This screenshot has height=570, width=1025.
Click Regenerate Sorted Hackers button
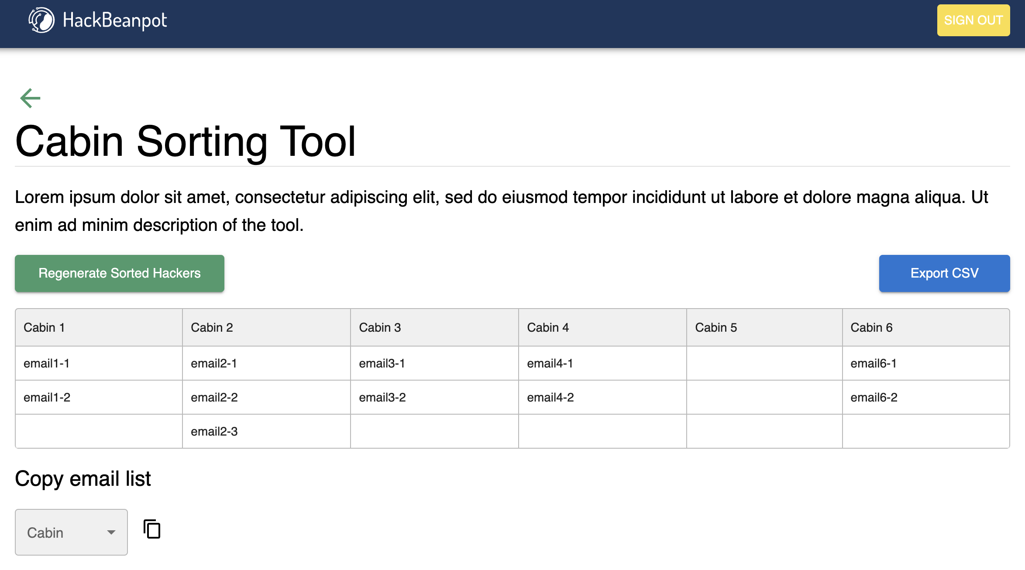119,273
